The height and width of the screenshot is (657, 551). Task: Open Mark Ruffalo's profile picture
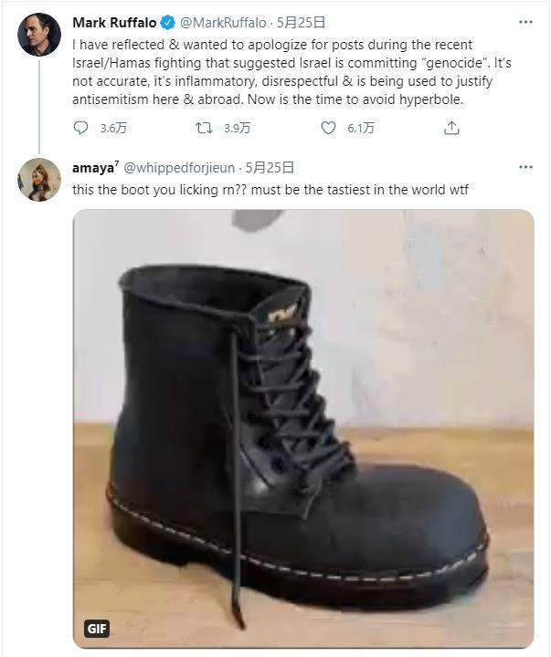pos(39,36)
